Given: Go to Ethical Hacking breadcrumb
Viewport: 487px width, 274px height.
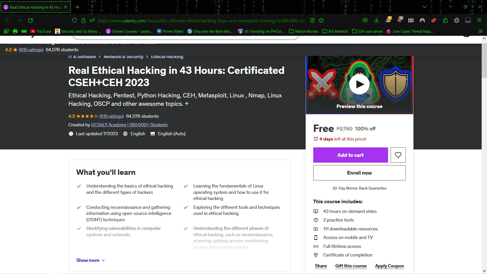Looking at the screenshot, I should tap(167, 57).
